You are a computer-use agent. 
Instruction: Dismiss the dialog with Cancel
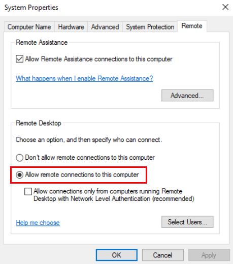click(163, 255)
